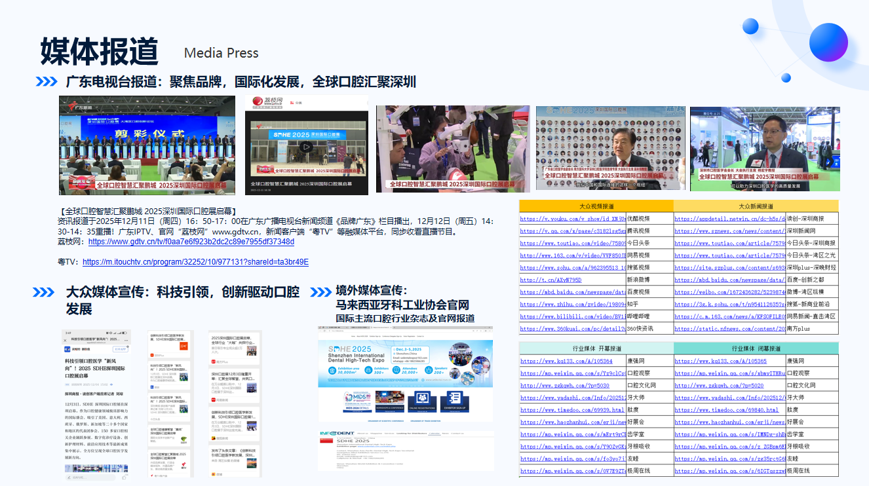The image size is (869, 486).
Task: Open the Youku link for 优酷视频
Action: (x=572, y=219)
